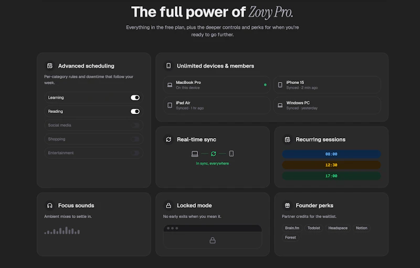420x268 pixels.
Task: Click the iPad Air tablet icon
Action: (170, 105)
